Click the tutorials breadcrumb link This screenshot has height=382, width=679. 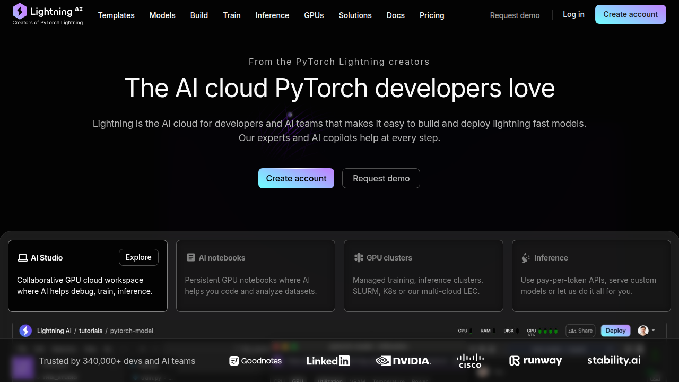(91, 331)
